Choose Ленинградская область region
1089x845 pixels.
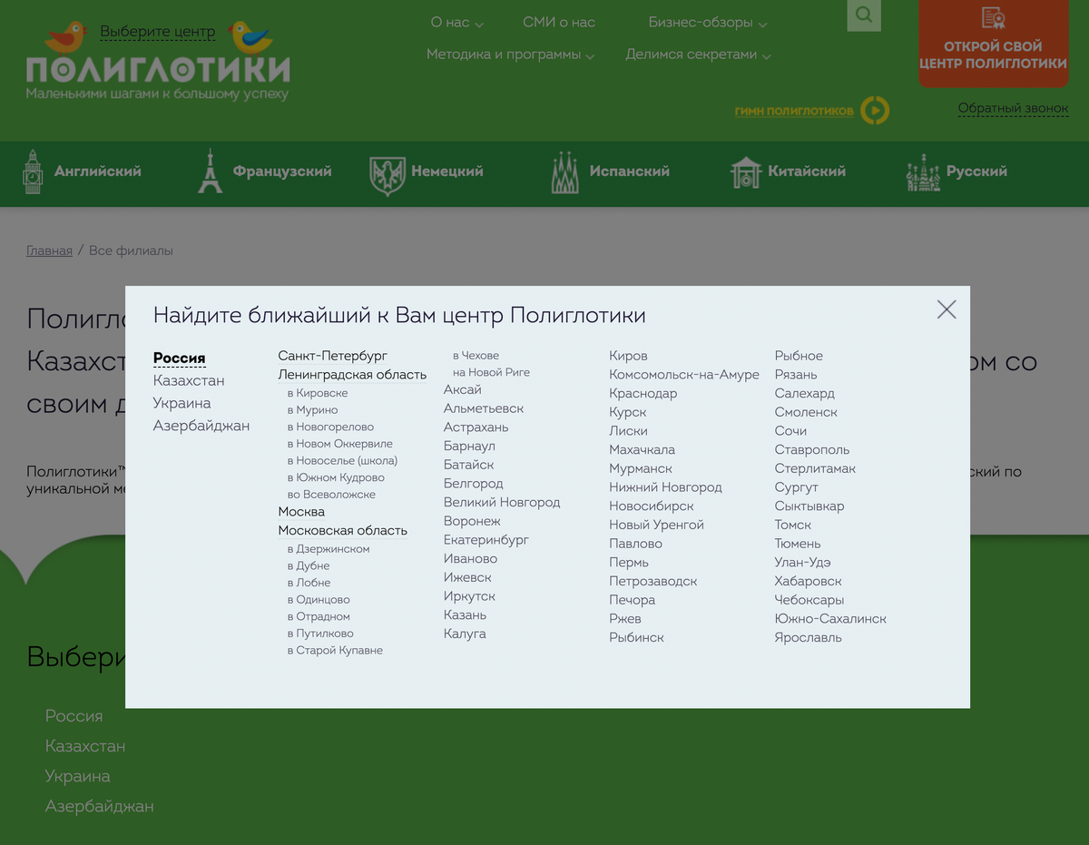pos(352,375)
